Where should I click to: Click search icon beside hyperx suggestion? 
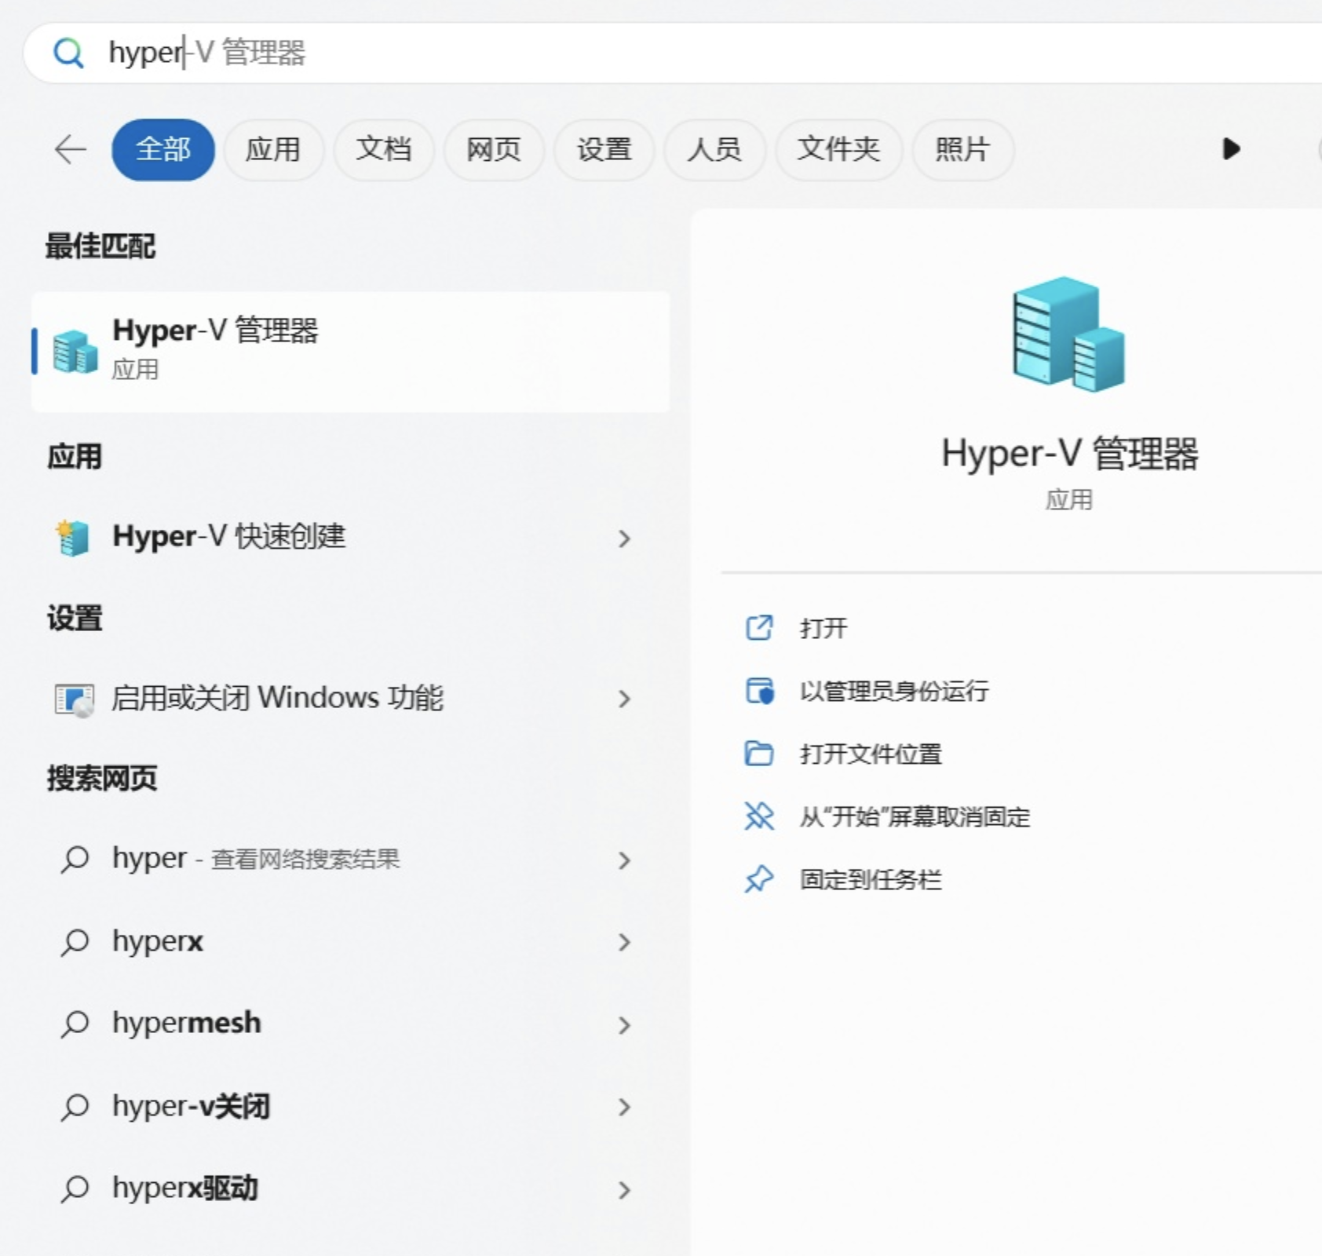coord(75,942)
